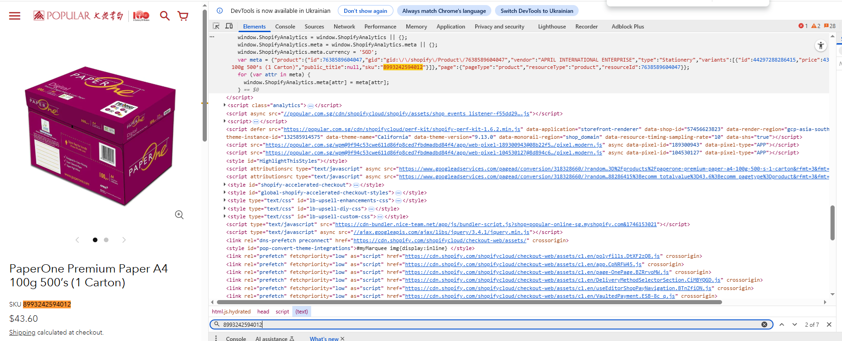Viewport: 842px width, 341px height.
Task: Open the Memory tab
Action: pos(416,27)
